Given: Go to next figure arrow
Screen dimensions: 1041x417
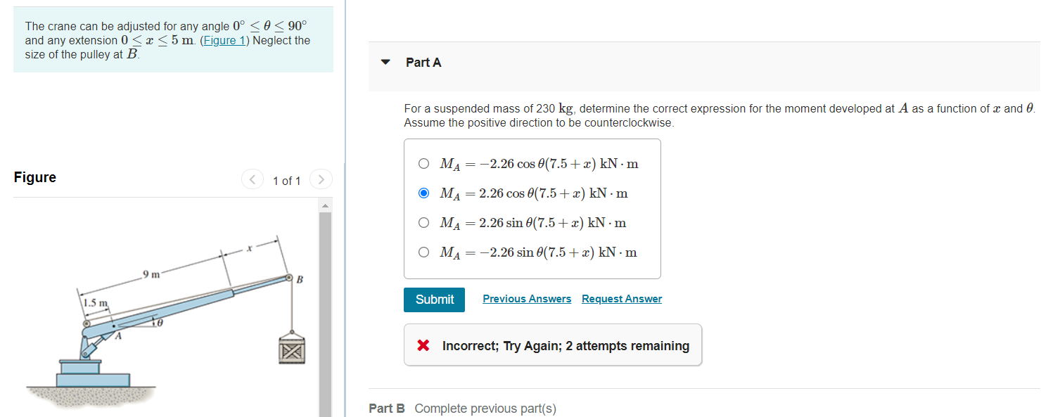Looking at the screenshot, I should 321,180.
